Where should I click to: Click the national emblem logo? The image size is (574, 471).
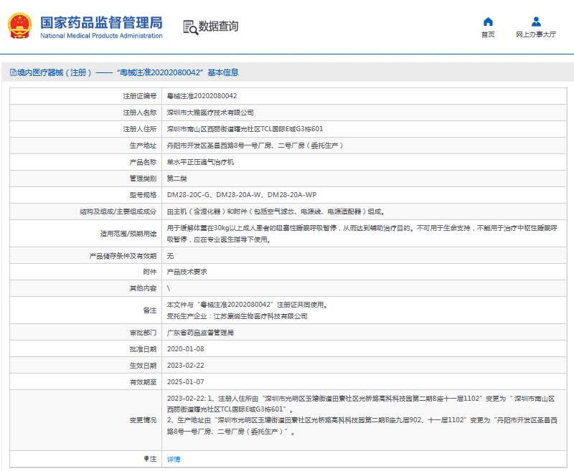coord(20,26)
